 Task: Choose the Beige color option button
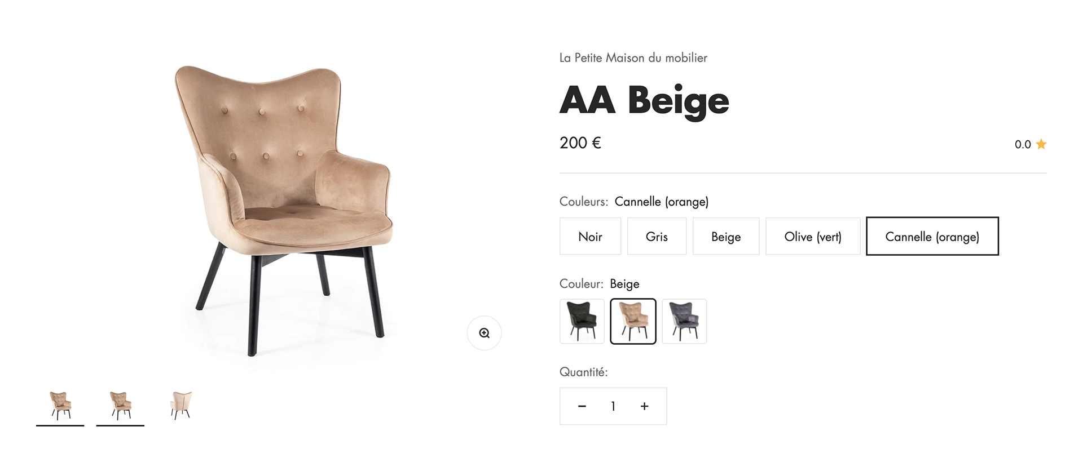tap(726, 237)
